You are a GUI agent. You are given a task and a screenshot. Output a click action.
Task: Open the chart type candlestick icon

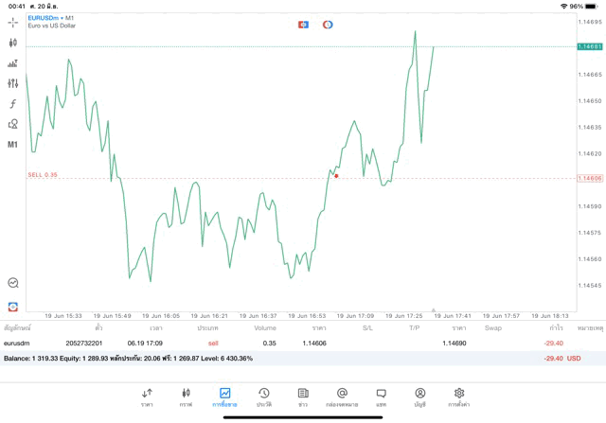point(12,43)
